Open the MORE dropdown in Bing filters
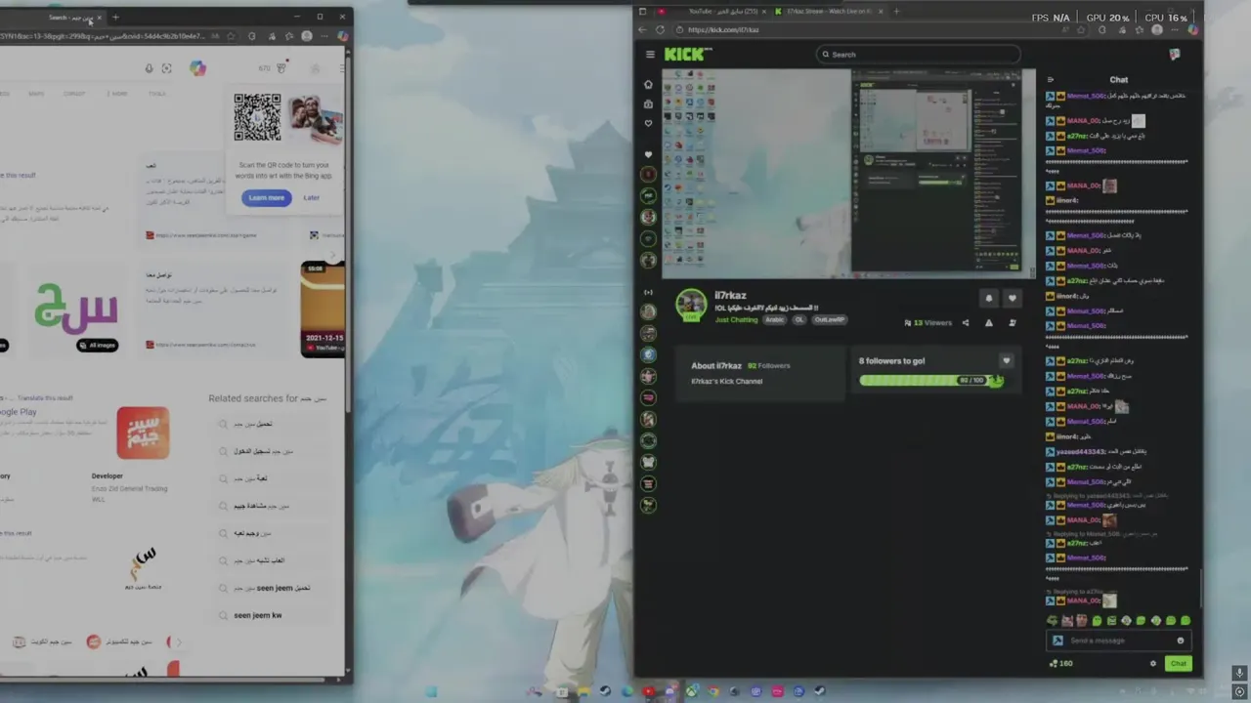Screen dimensions: 1251x703 (116, 94)
